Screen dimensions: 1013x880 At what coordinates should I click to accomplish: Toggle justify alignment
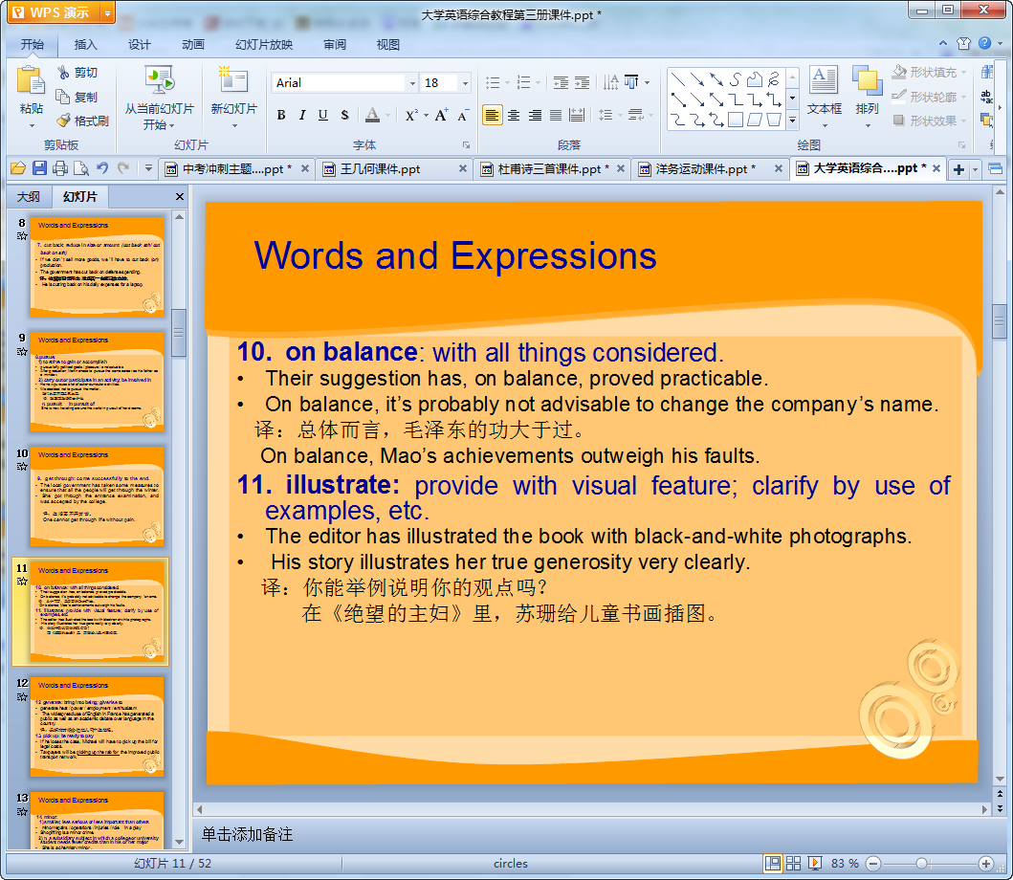(x=556, y=115)
